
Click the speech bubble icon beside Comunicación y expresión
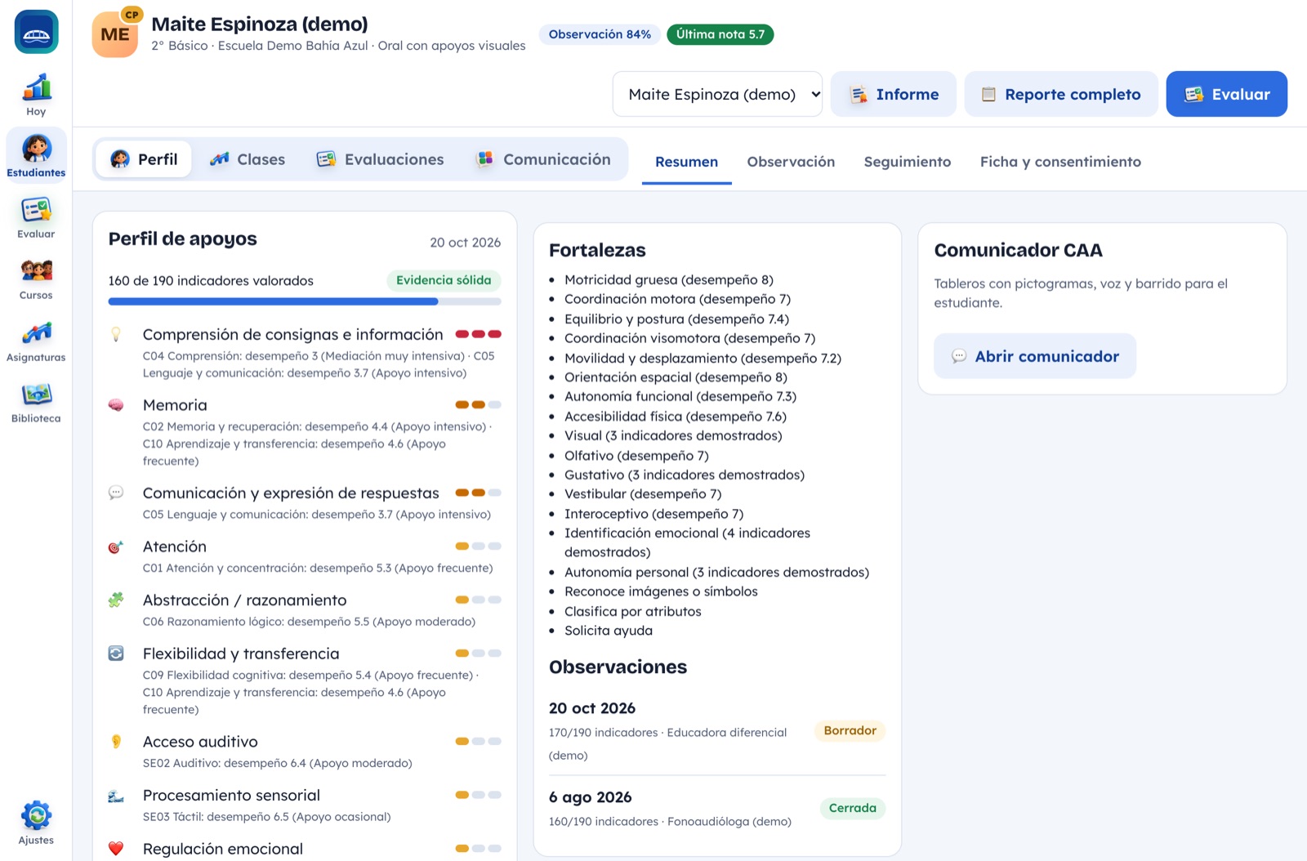[116, 493]
